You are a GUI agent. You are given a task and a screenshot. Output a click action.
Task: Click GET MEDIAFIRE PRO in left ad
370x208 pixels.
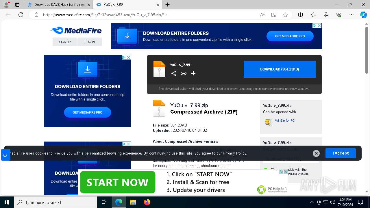pos(88,112)
